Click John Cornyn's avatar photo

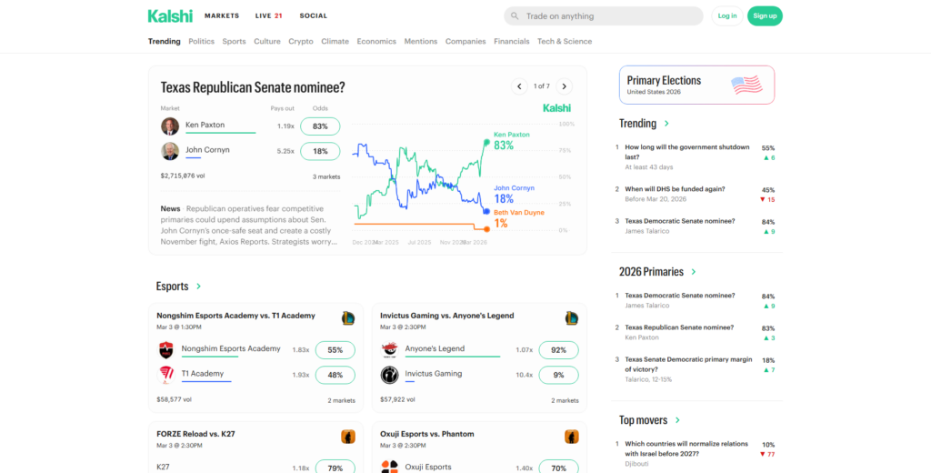click(170, 151)
